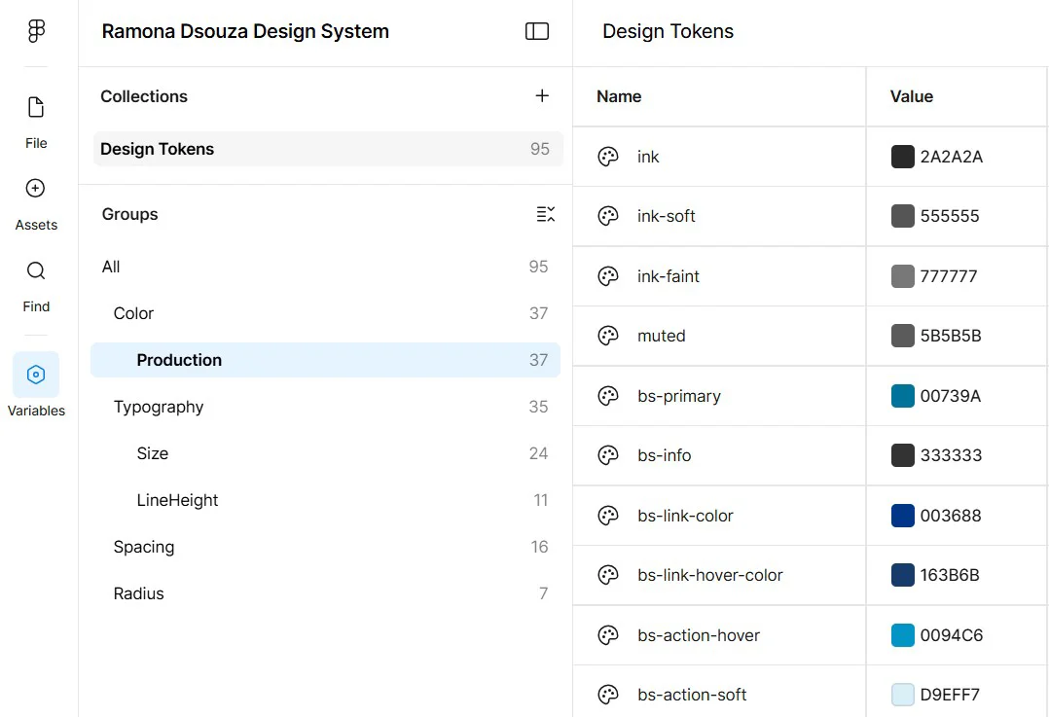Click the palette icon for ink-faint
This screenshot has height=717, width=1049.
[x=608, y=276]
